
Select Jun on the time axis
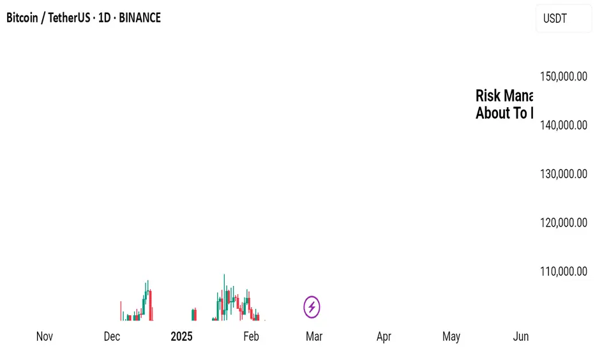(x=521, y=336)
